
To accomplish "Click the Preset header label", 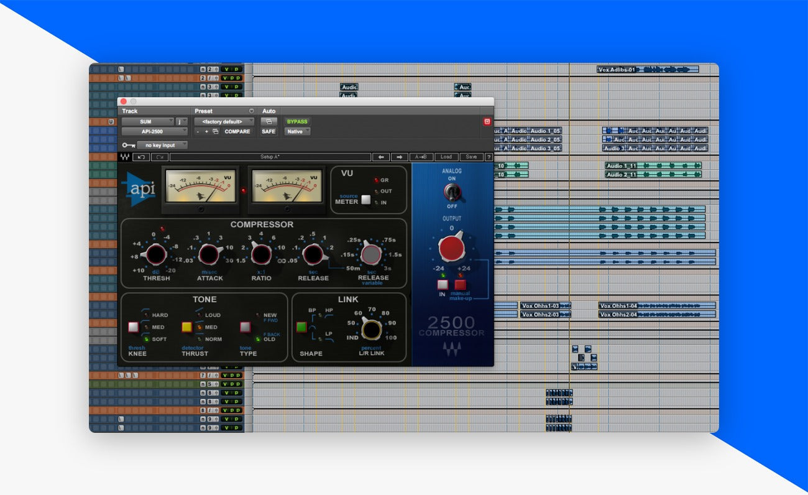I will (204, 111).
